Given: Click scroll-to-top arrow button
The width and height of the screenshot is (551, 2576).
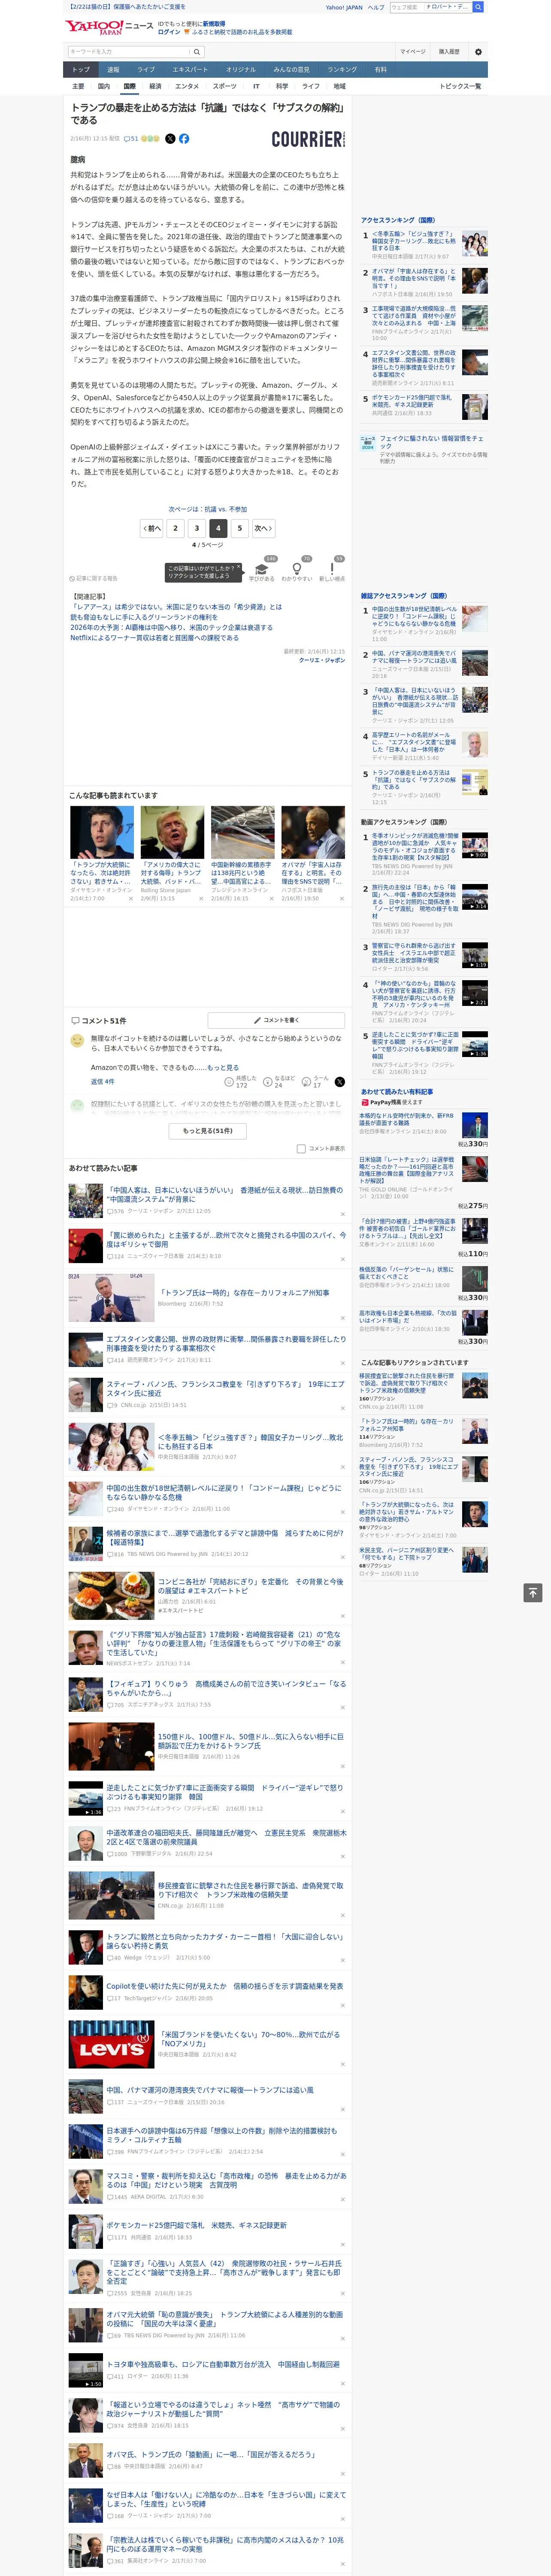Looking at the screenshot, I should 534,1593.
